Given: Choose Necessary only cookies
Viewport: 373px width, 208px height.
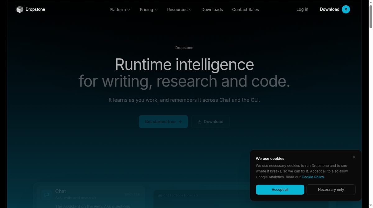Looking at the screenshot, I should pyautogui.click(x=331, y=190).
